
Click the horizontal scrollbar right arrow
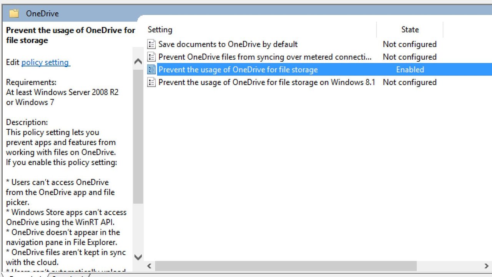(487, 266)
